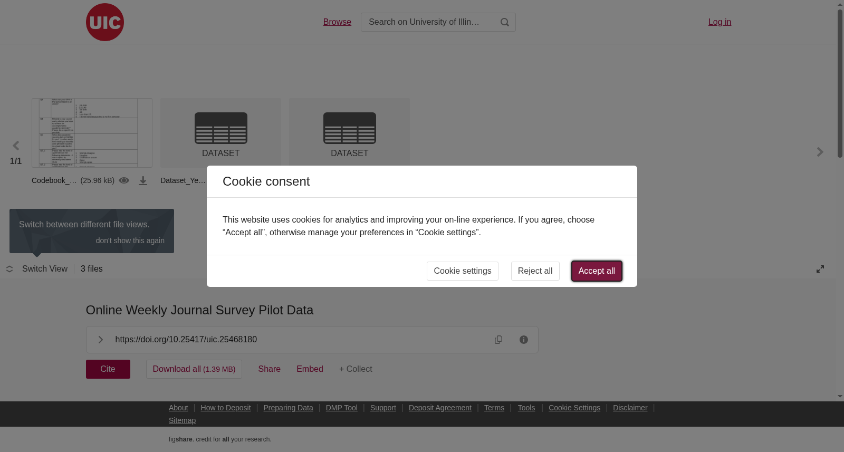The width and height of the screenshot is (844, 452).
Task: Accept all cookies
Action: pyautogui.click(x=597, y=271)
